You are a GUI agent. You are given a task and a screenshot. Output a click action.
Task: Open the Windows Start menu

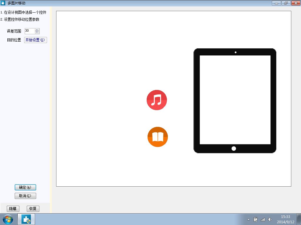[8, 219]
